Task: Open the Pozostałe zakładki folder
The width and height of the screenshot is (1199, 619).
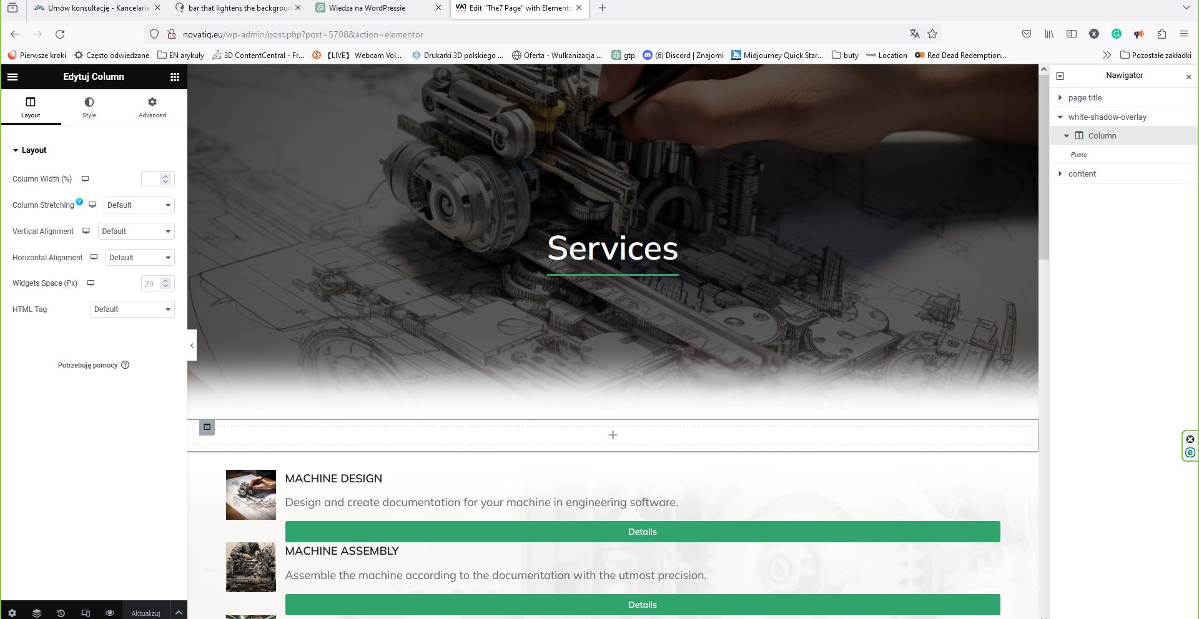Action: coord(1156,55)
